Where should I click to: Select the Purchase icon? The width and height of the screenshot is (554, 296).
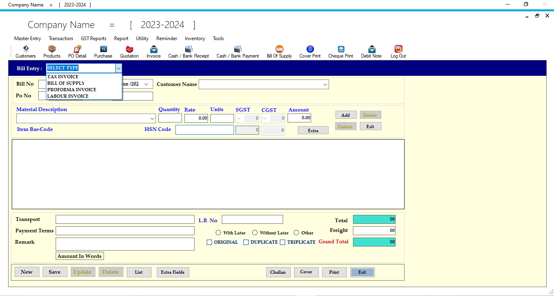click(x=103, y=51)
